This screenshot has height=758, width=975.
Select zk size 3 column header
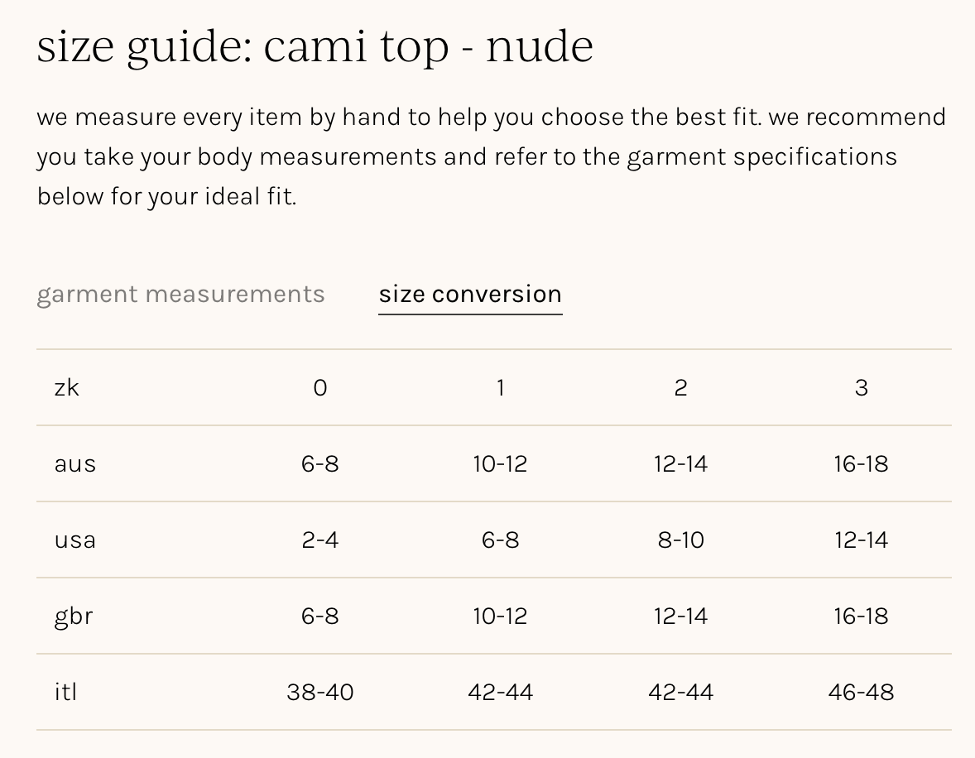point(862,387)
